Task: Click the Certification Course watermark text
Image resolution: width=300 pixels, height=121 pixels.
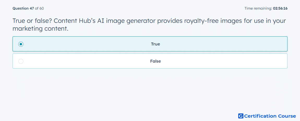Action: pyautogui.click(x=270, y=116)
